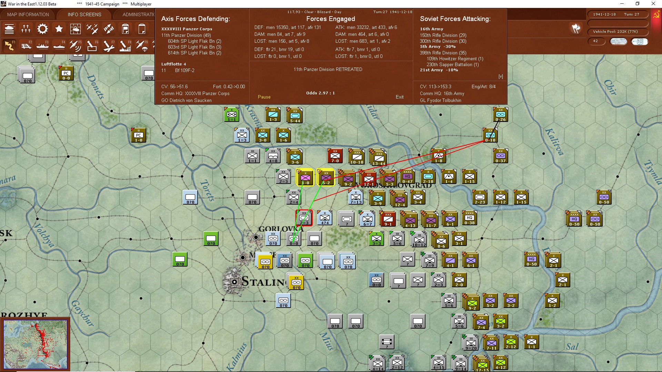Click the 11th Panzer Division entry

point(186,35)
